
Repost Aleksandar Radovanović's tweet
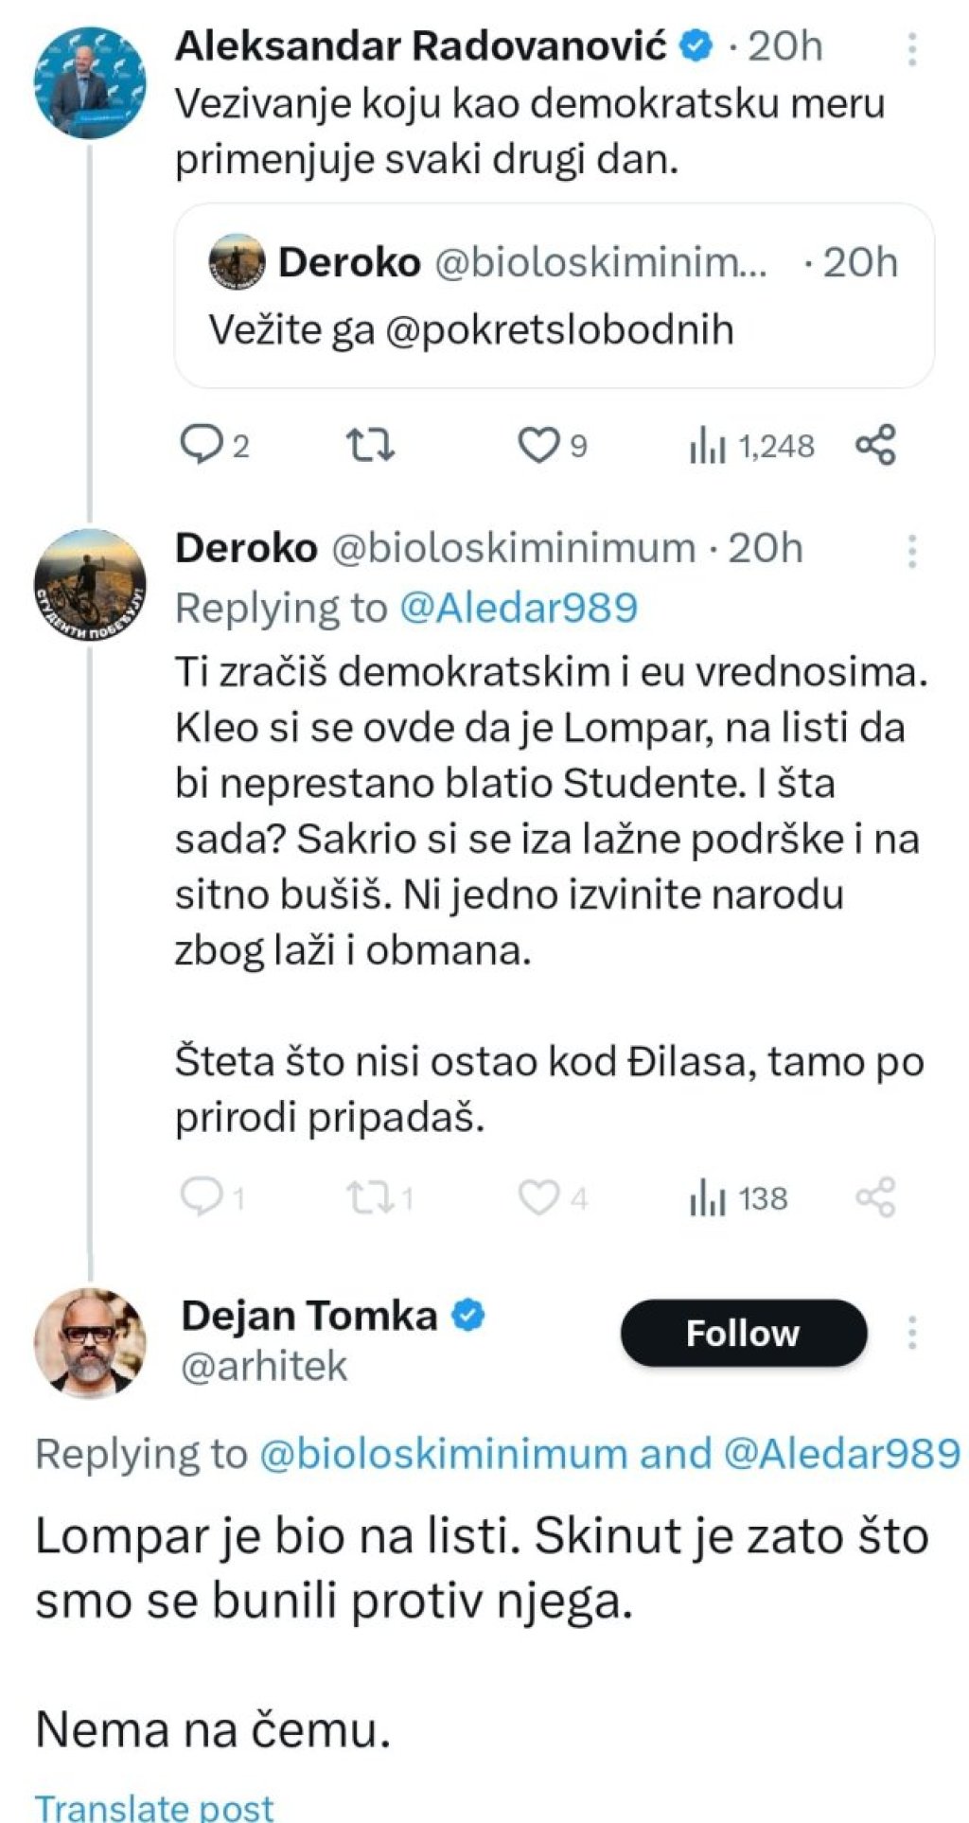[x=370, y=445]
